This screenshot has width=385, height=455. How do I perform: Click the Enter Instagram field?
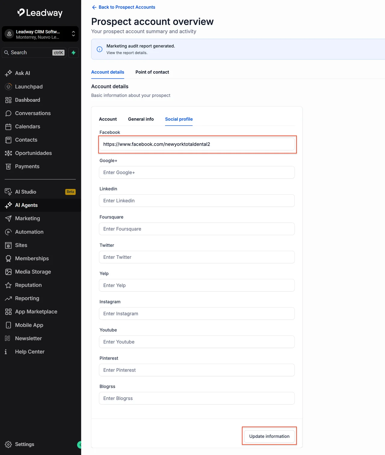(197, 314)
